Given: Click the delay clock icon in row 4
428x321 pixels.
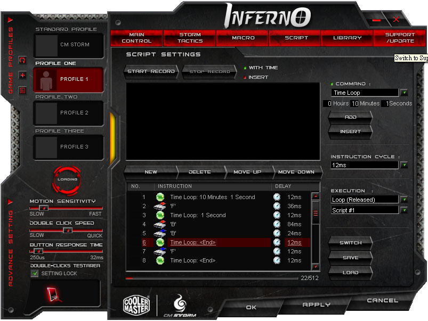Looking at the screenshot, I should tap(277, 224).
